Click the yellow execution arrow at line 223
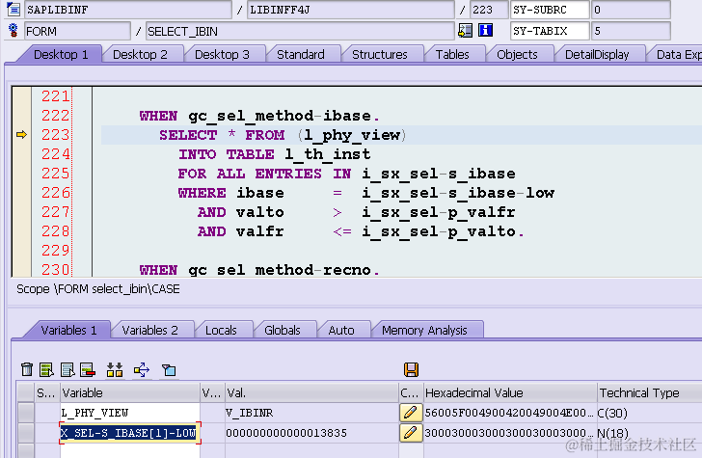Screen dimensions: 702x458 click(21, 134)
